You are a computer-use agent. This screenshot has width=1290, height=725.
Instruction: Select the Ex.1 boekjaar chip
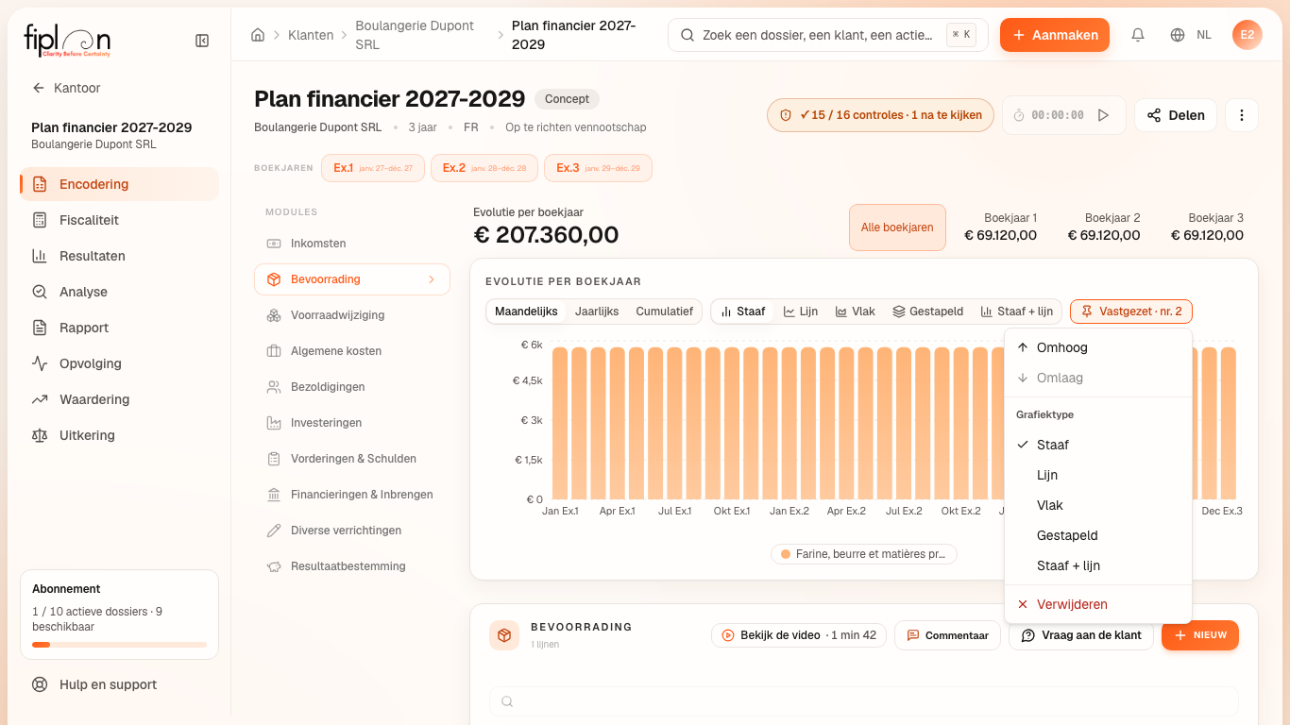click(x=373, y=168)
